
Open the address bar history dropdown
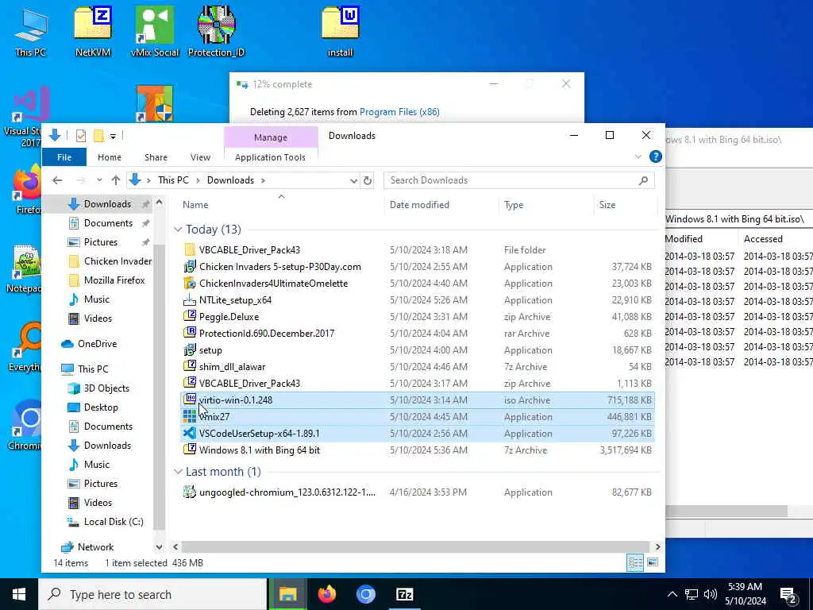pos(353,180)
